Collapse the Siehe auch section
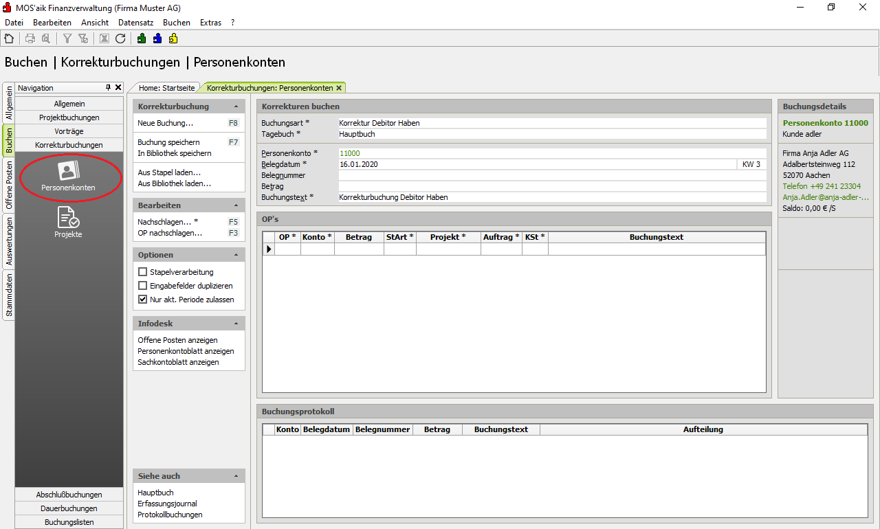Image resolution: width=880 pixels, height=529 pixels. click(236, 476)
